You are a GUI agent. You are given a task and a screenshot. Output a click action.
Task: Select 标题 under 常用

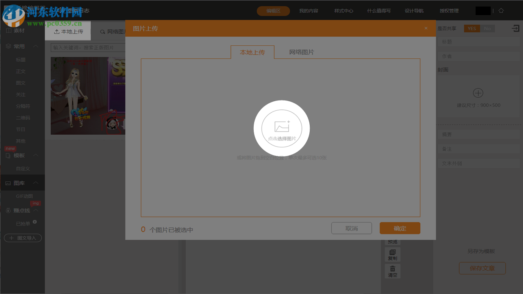(x=21, y=60)
